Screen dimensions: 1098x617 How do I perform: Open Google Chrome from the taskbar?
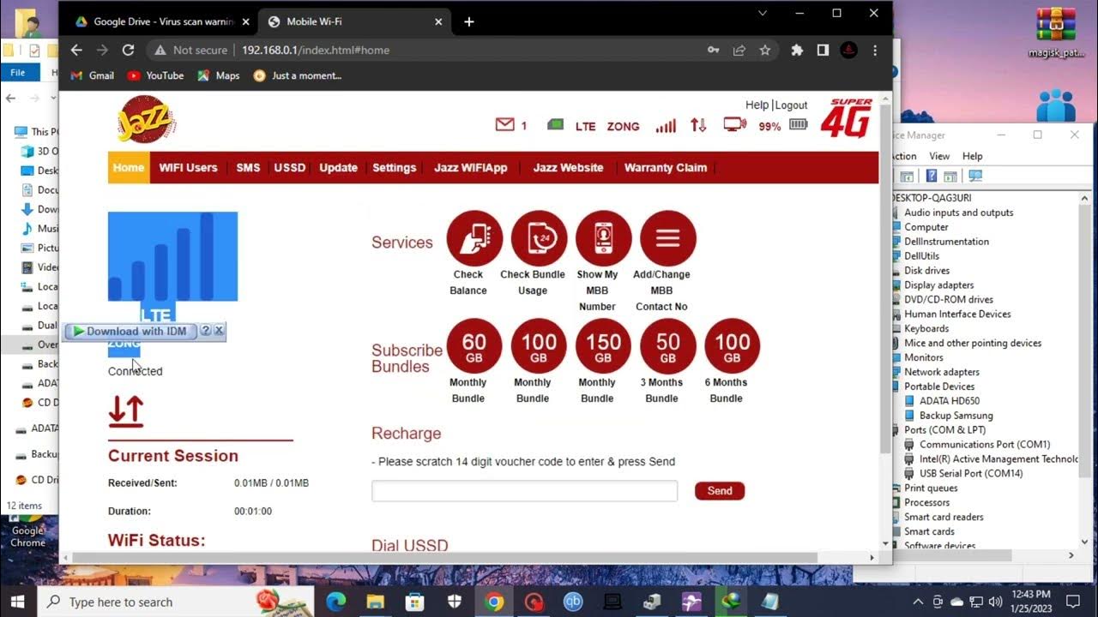pos(494,602)
